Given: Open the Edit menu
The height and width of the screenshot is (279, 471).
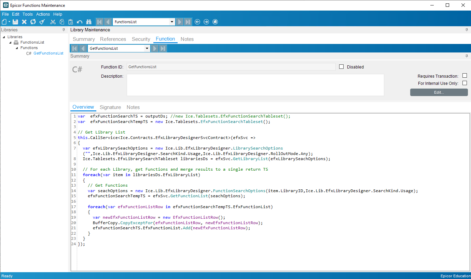Looking at the screenshot, I should coord(16,14).
